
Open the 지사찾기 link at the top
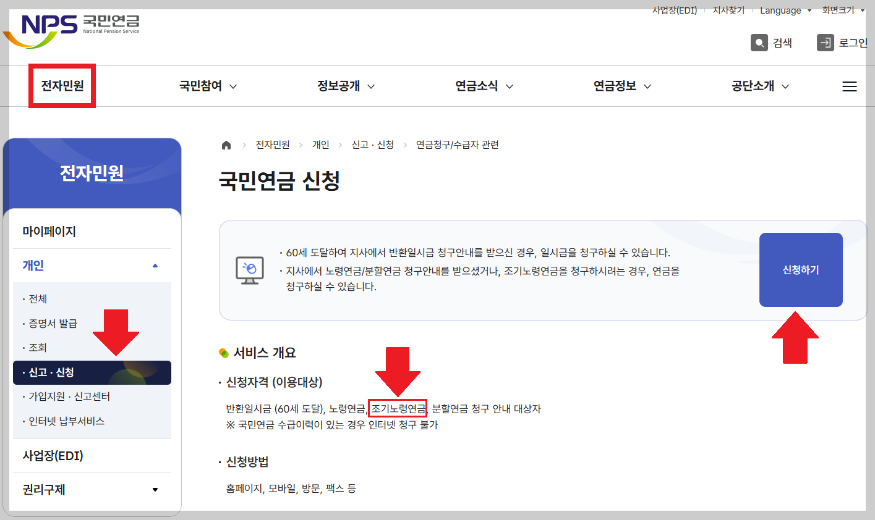point(728,10)
